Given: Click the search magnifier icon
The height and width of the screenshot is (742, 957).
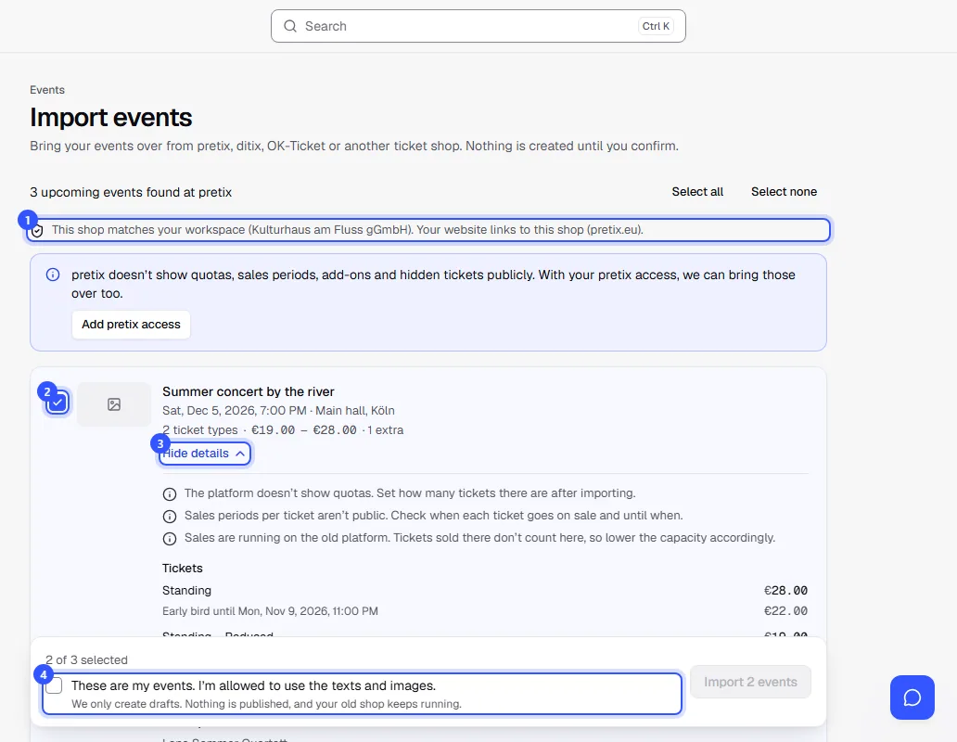Looking at the screenshot, I should (x=290, y=26).
